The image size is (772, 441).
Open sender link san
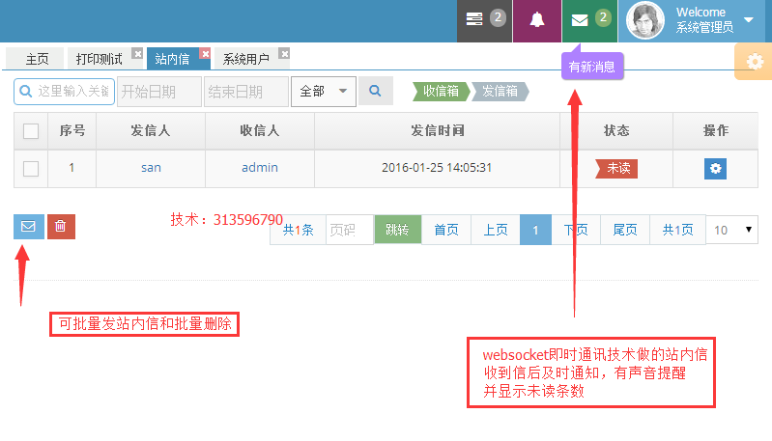click(151, 168)
